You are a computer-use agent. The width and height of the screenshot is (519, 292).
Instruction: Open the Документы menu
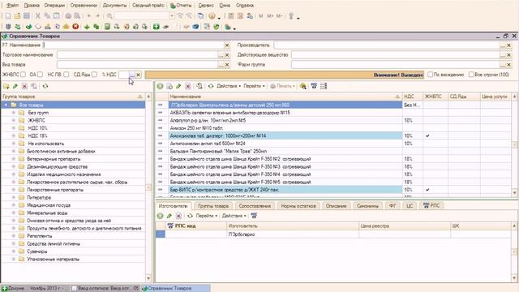(114, 6)
